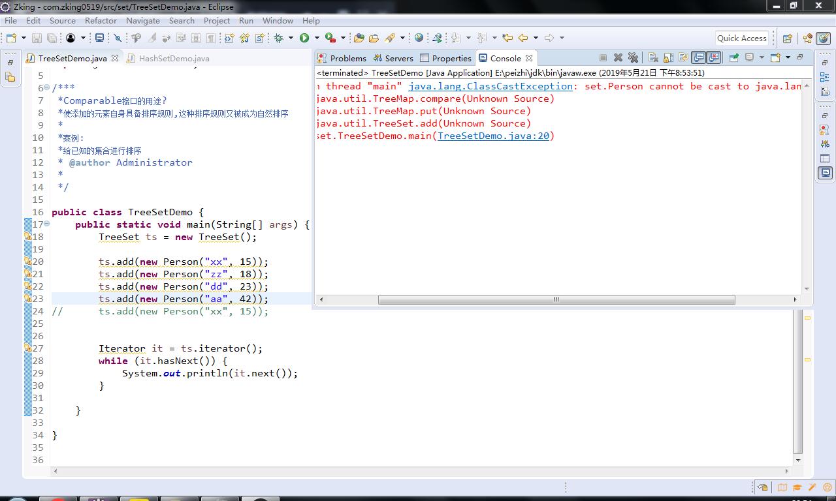Click the Open Type icon

(359, 38)
